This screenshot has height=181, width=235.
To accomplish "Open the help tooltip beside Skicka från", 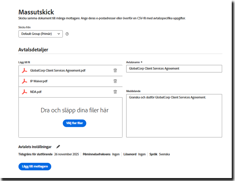I will point(67,34).
